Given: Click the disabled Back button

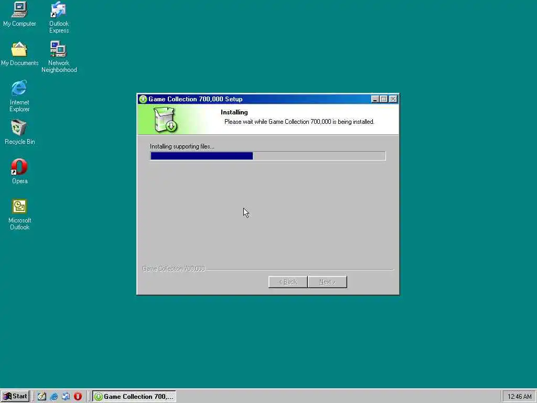Looking at the screenshot, I should tap(288, 282).
